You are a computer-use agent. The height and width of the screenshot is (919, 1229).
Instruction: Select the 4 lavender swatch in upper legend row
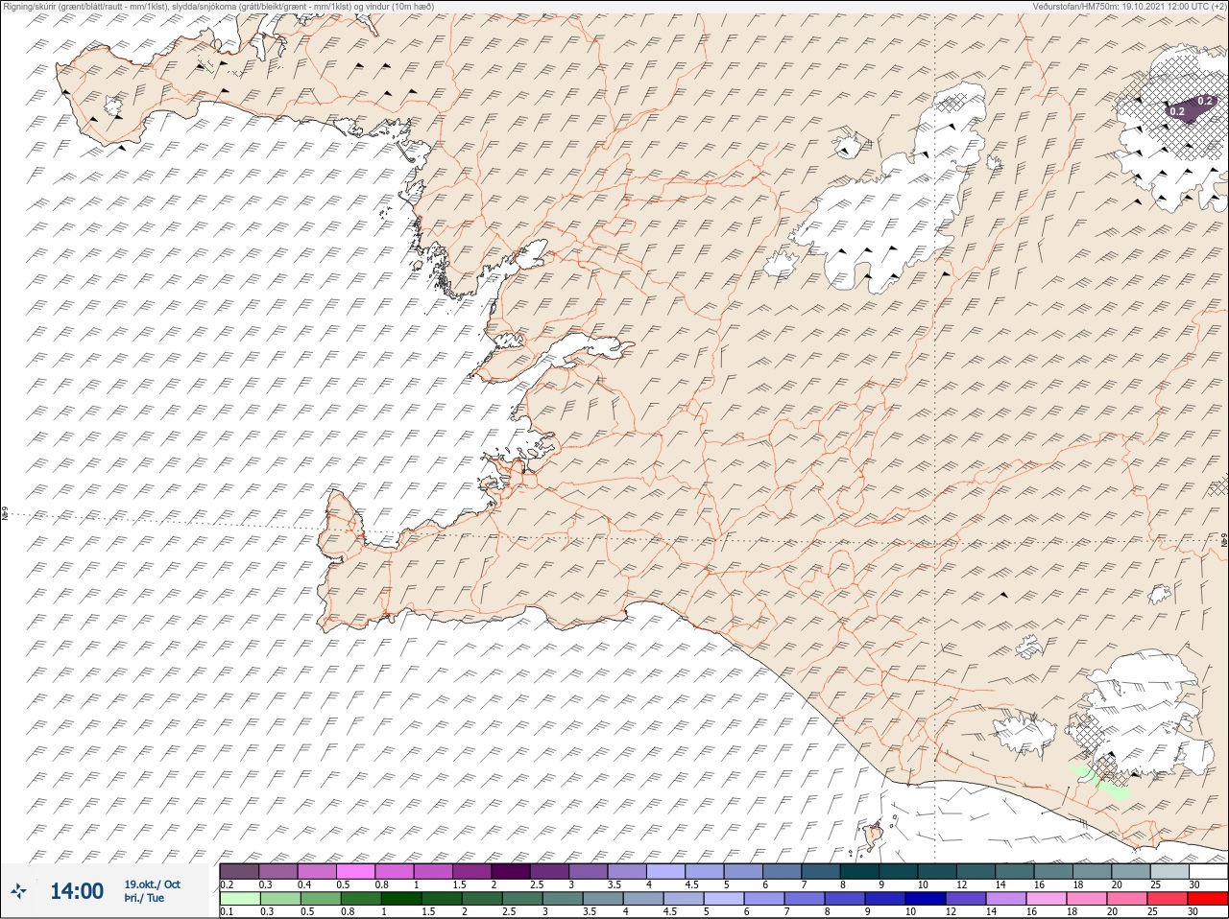666,871
